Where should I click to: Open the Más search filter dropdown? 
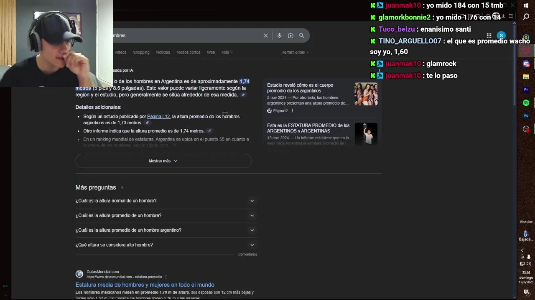pyautogui.click(x=227, y=52)
